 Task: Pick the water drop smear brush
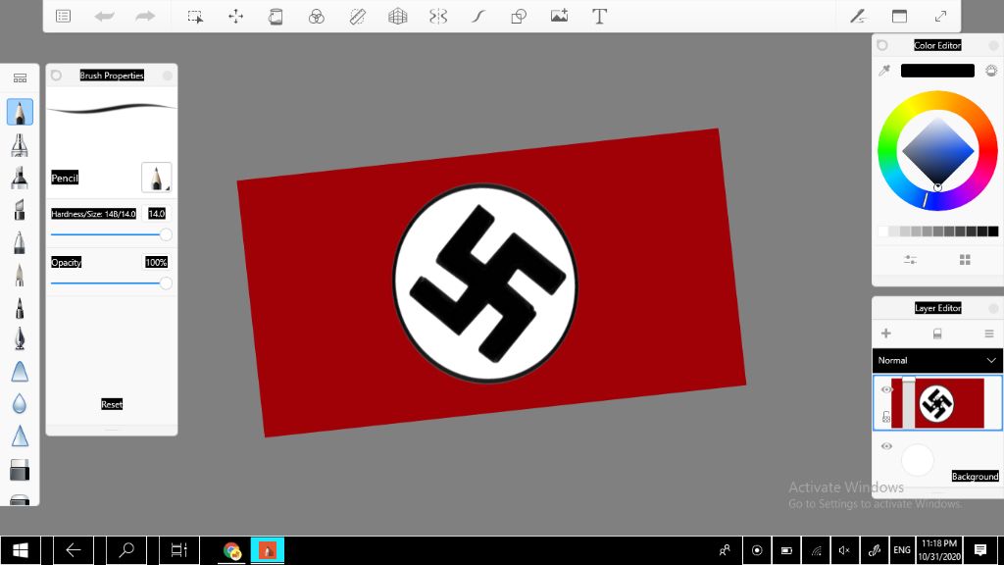[x=20, y=403]
